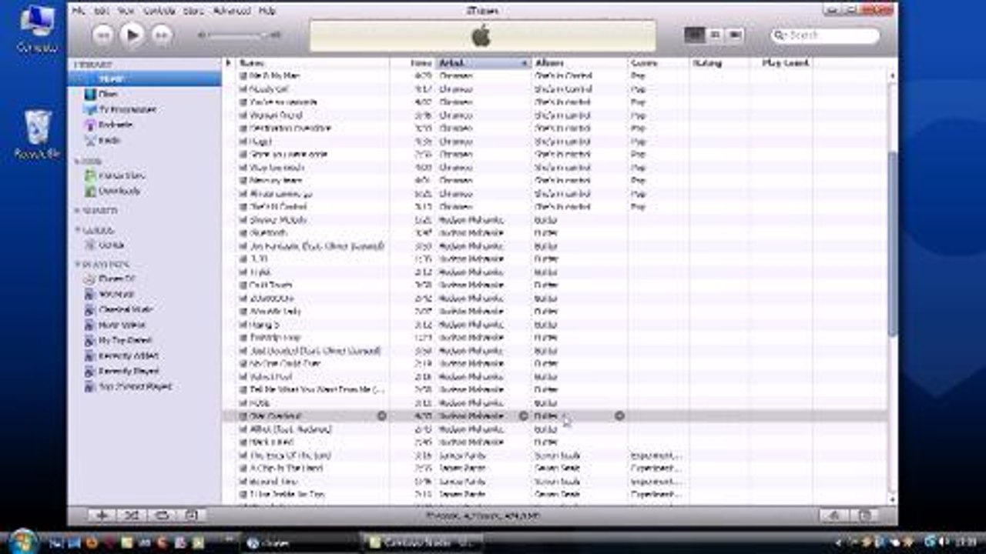Switch to Cover Flow view button

tap(735, 35)
